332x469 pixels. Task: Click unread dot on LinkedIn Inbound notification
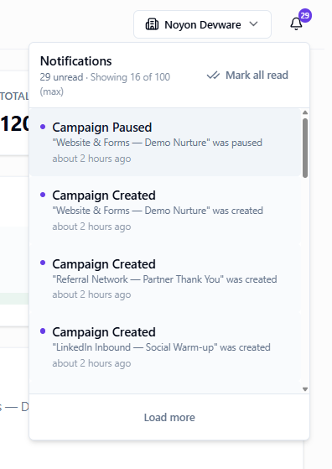coord(43,331)
